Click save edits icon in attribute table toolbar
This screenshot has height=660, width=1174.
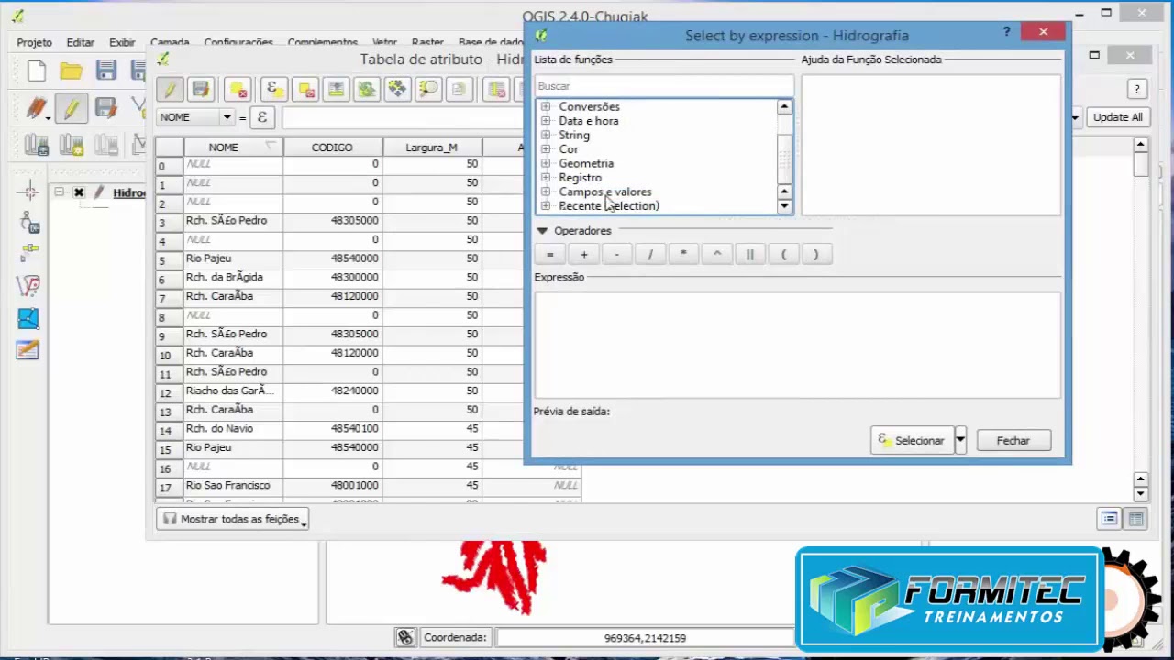click(201, 89)
